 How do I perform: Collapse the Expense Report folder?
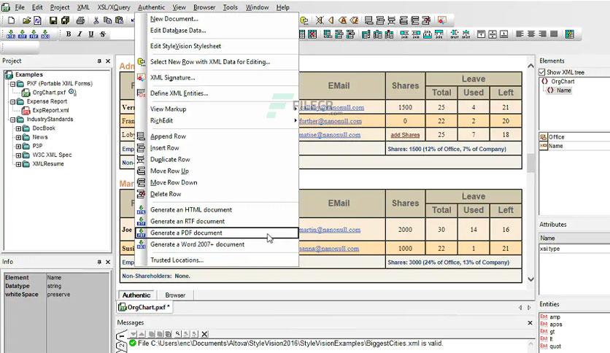tap(12, 101)
